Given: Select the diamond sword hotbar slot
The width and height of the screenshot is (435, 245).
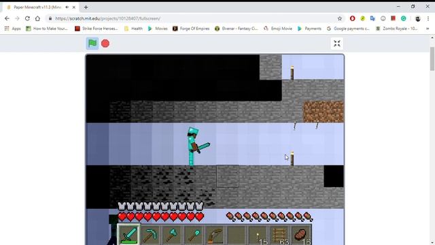Looking at the screenshot, I should 128,234.
